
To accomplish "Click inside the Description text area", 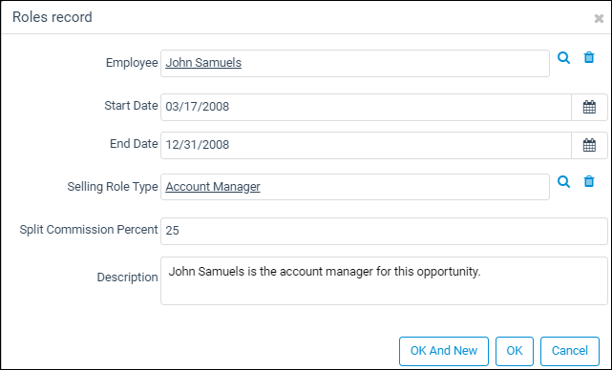I will coord(384,280).
